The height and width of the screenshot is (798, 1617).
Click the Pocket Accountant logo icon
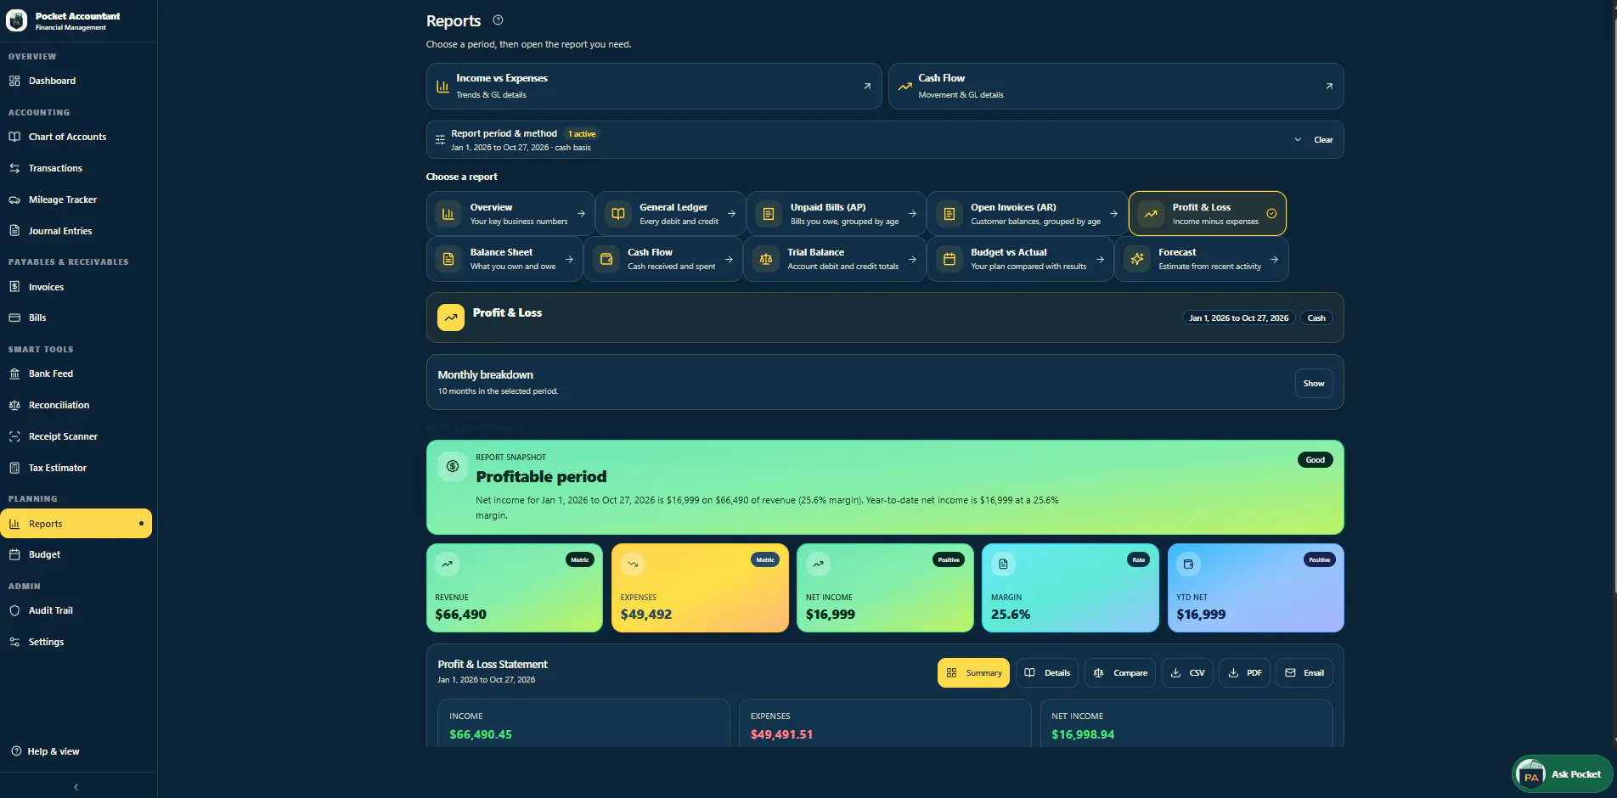click(16, 21)
